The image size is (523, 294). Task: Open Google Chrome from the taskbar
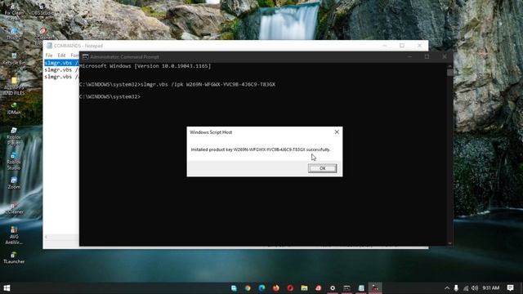[248, 288]
